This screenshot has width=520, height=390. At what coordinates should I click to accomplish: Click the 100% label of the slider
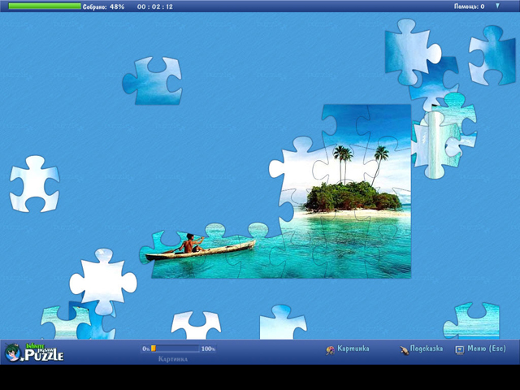coord(208,349)
